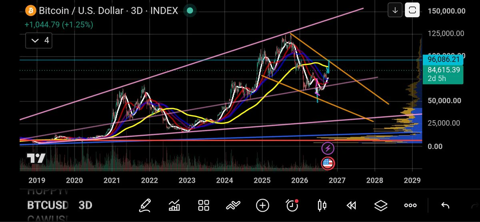The width and height of the screenshot is (480, 222).
Task: Open the alerts alarm clock icon
Action: point(292,206)
